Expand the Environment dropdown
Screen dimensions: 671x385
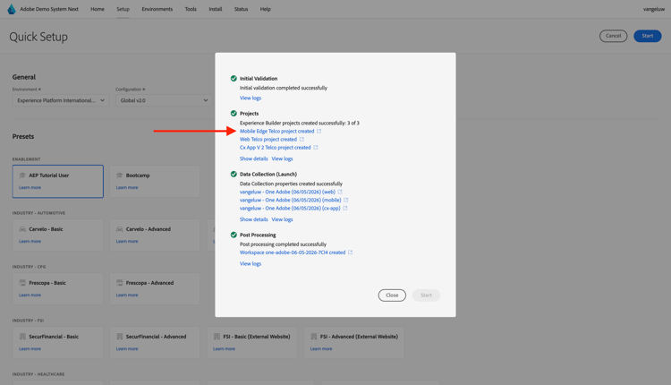coord(61,100)
